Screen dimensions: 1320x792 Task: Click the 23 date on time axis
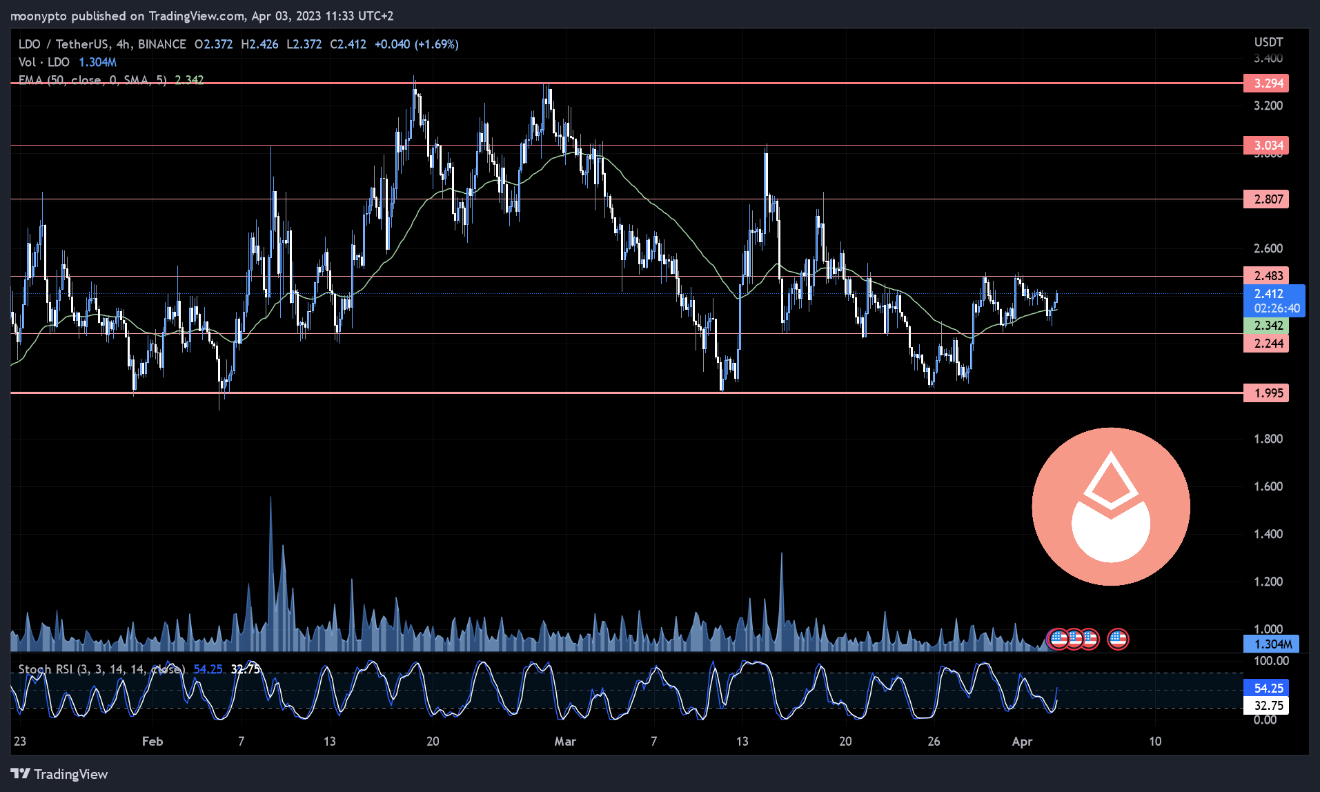(x=20, y=742)
